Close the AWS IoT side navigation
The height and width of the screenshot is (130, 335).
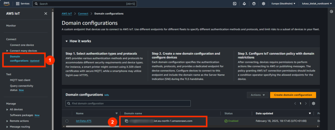45,14
